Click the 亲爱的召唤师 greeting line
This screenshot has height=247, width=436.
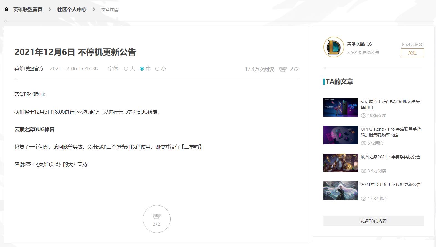(30, 94)
